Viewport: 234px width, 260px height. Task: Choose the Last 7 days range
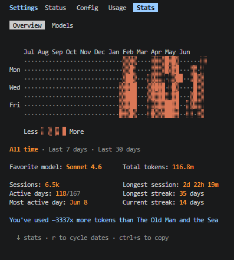[68, 149]
